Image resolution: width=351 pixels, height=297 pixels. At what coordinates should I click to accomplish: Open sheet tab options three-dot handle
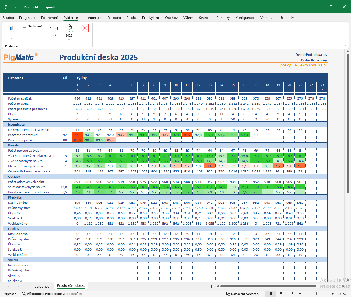[x=211, y=286]
